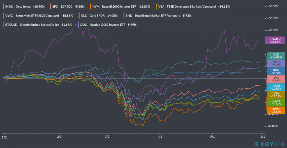
Task: Click the 3/2 date on the time axis
Action: coord(107,137)
